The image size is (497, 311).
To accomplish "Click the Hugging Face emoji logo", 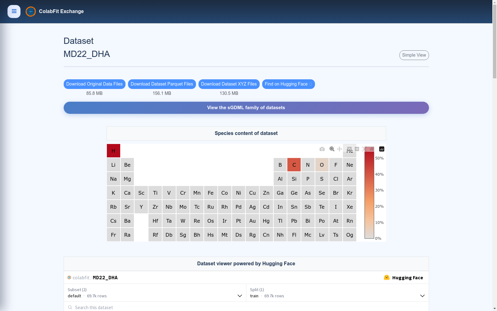I will (387, 277).
